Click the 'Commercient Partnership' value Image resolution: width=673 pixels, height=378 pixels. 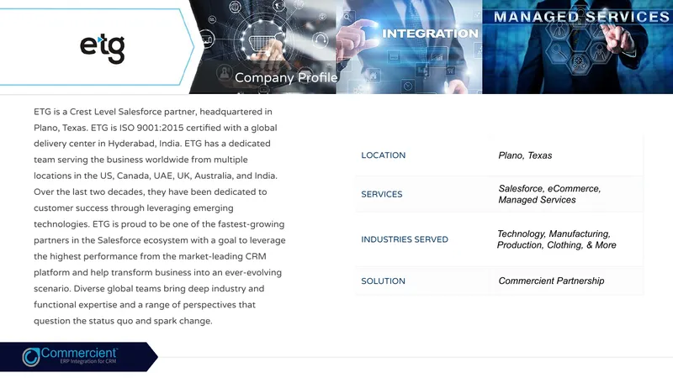[x=551, y=281]
